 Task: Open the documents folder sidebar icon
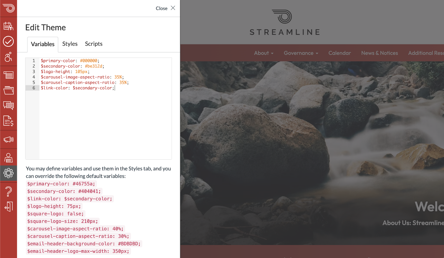(x=8, y=90)
